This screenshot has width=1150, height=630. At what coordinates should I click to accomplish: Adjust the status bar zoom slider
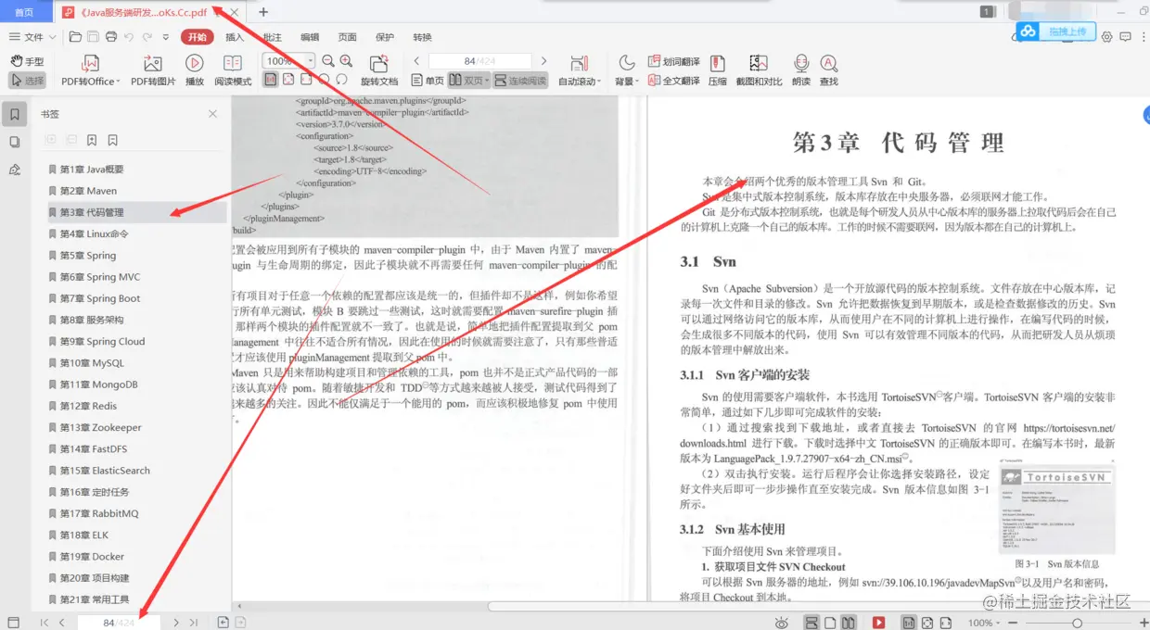[1077, 623]
